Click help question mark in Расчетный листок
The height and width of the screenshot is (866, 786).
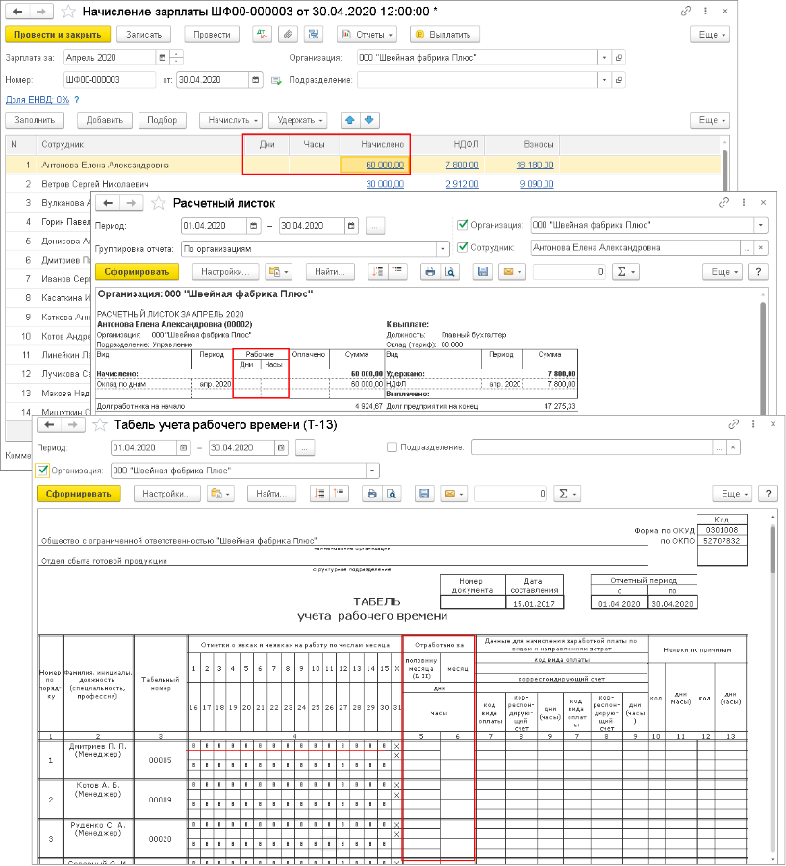pyautogui.click(x=760, y=272)
